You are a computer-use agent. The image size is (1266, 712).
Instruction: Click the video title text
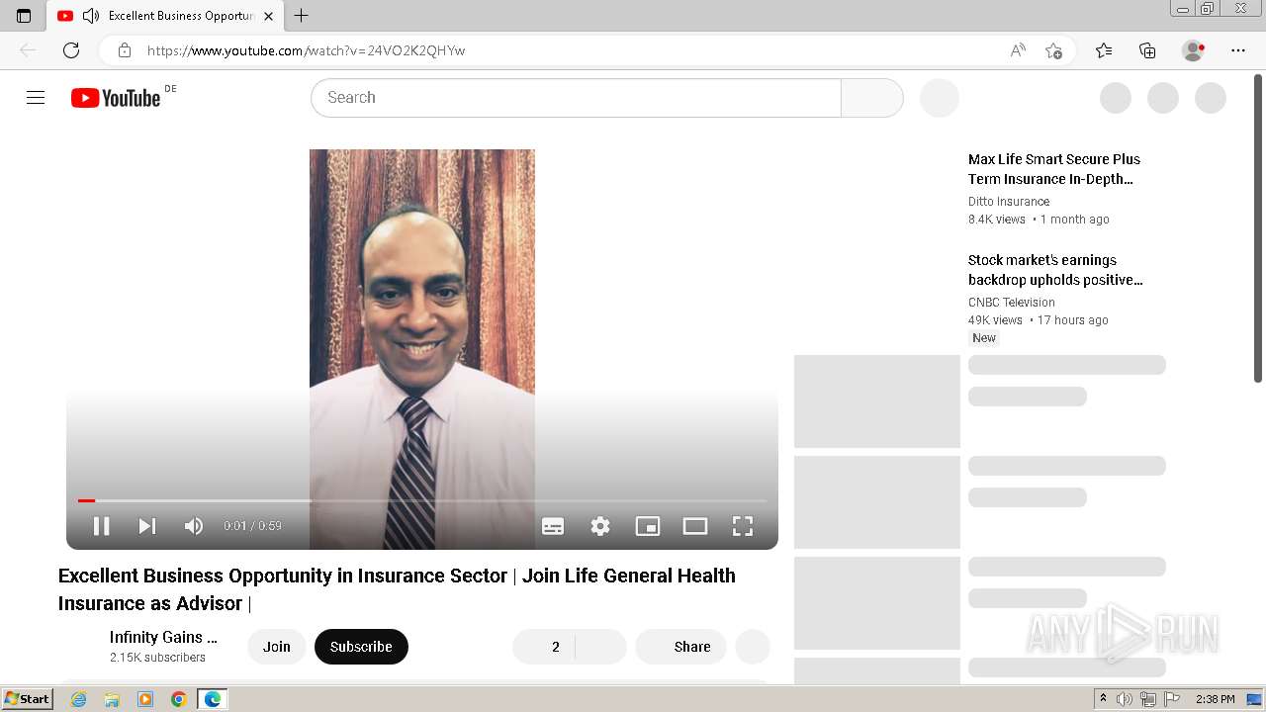397,589
